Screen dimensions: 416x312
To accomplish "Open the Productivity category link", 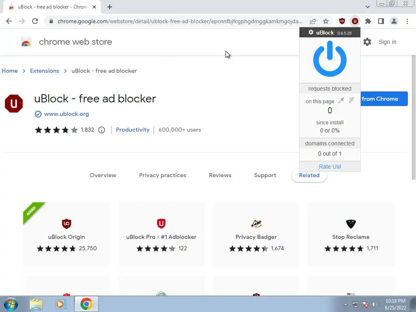I will pyautogui.click(x=133, y=130).
